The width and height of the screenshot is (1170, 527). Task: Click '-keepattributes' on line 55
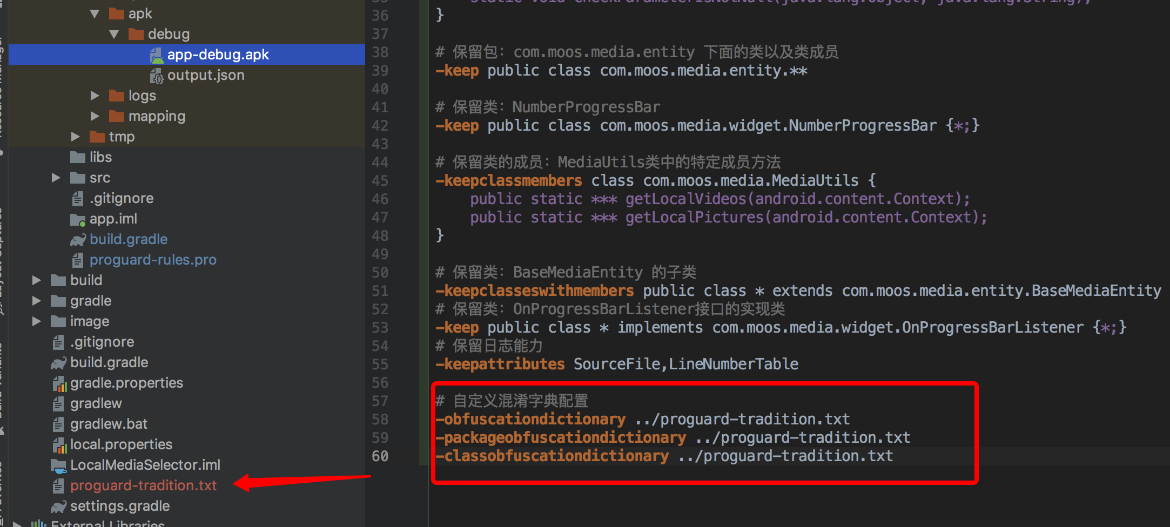(500, 364)
